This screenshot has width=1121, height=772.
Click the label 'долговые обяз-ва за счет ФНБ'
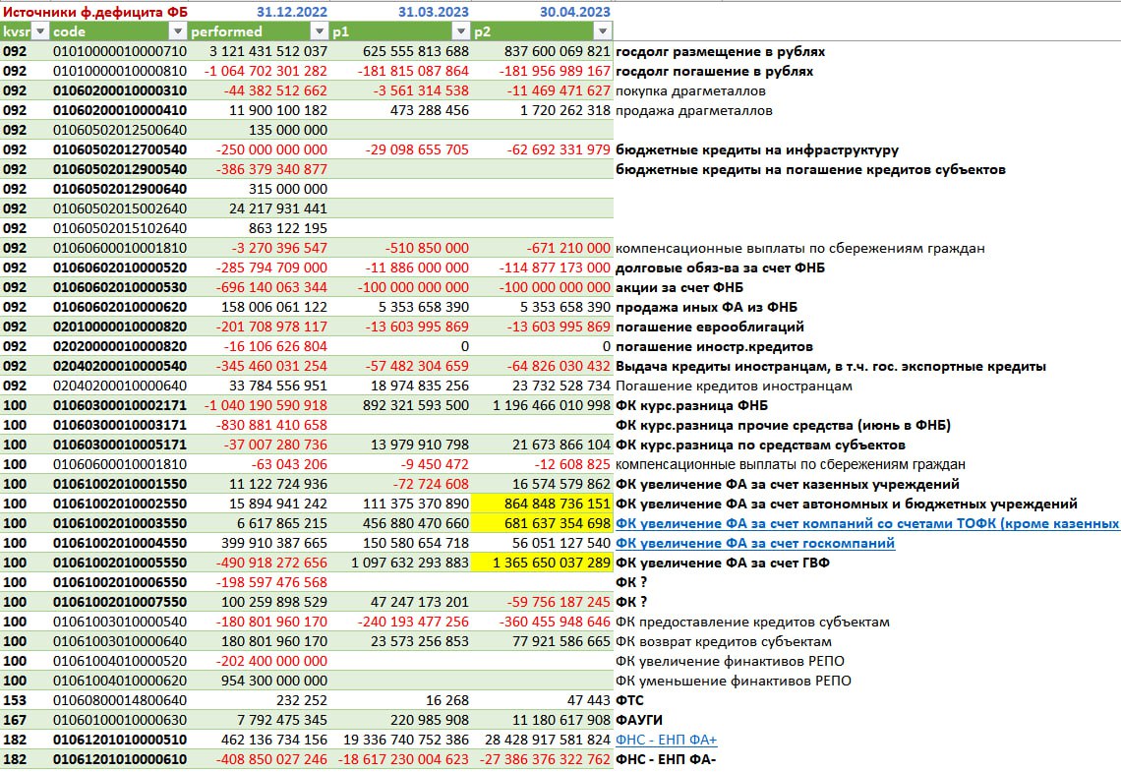720,267
